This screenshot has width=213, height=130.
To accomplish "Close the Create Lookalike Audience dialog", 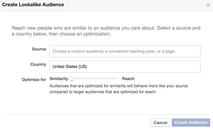I will coord(208,5).
